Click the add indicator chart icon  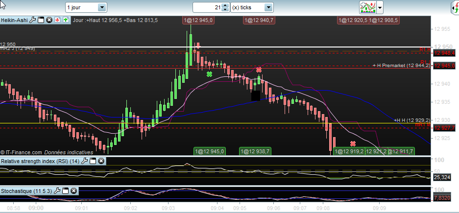point(368,7)
